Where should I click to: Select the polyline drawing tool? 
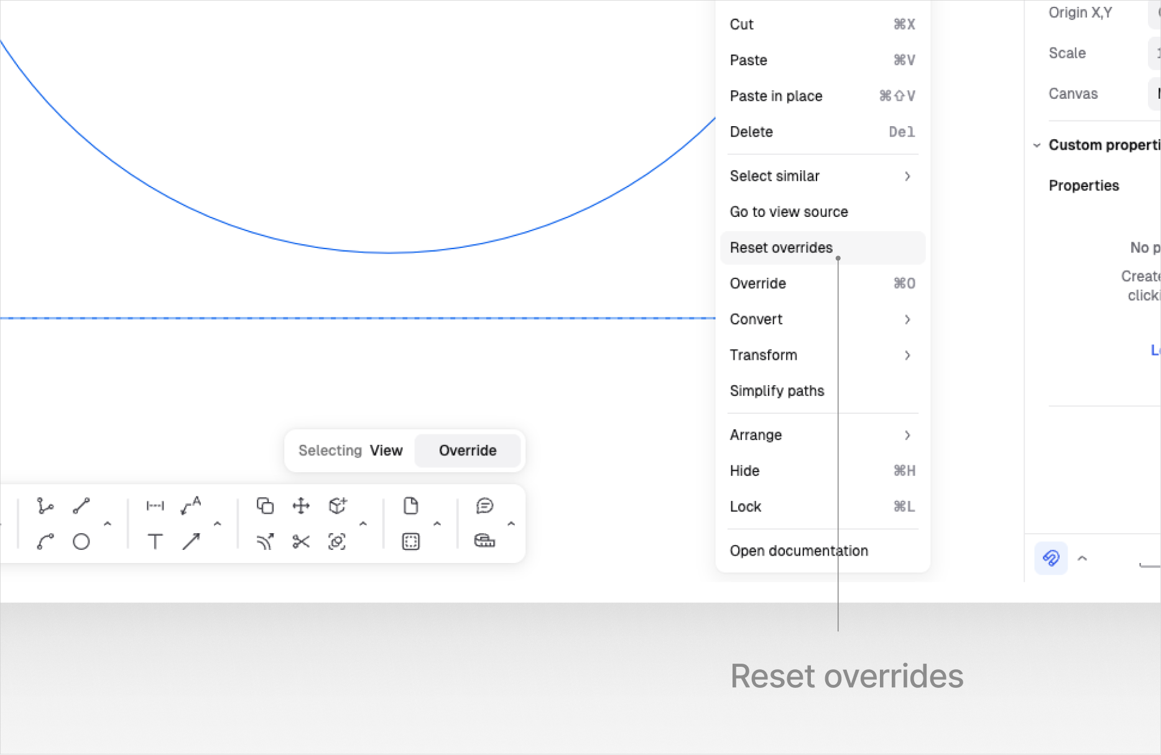tap(45, 506)
